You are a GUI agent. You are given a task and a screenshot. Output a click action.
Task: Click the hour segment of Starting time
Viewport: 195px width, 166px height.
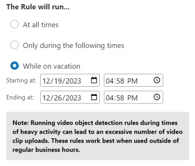click(x=109, y=81)
